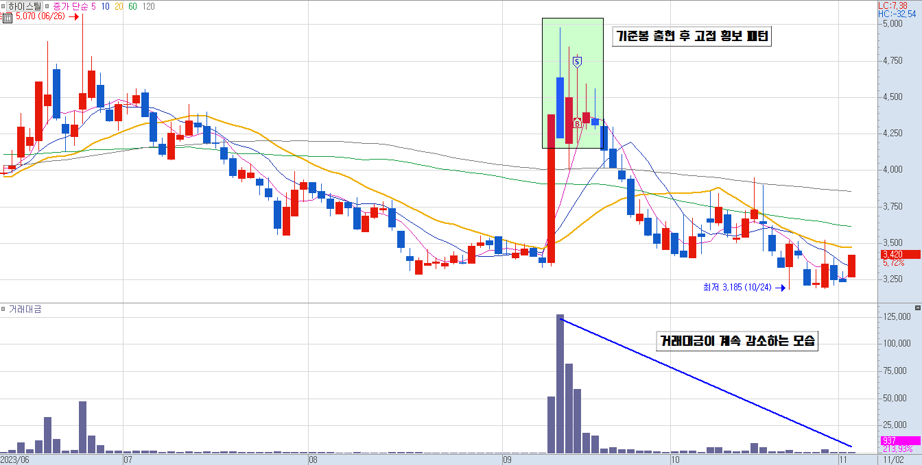Click the magenta 5-day moving average label
922x465 pixels.
click(x=93, y=6)
